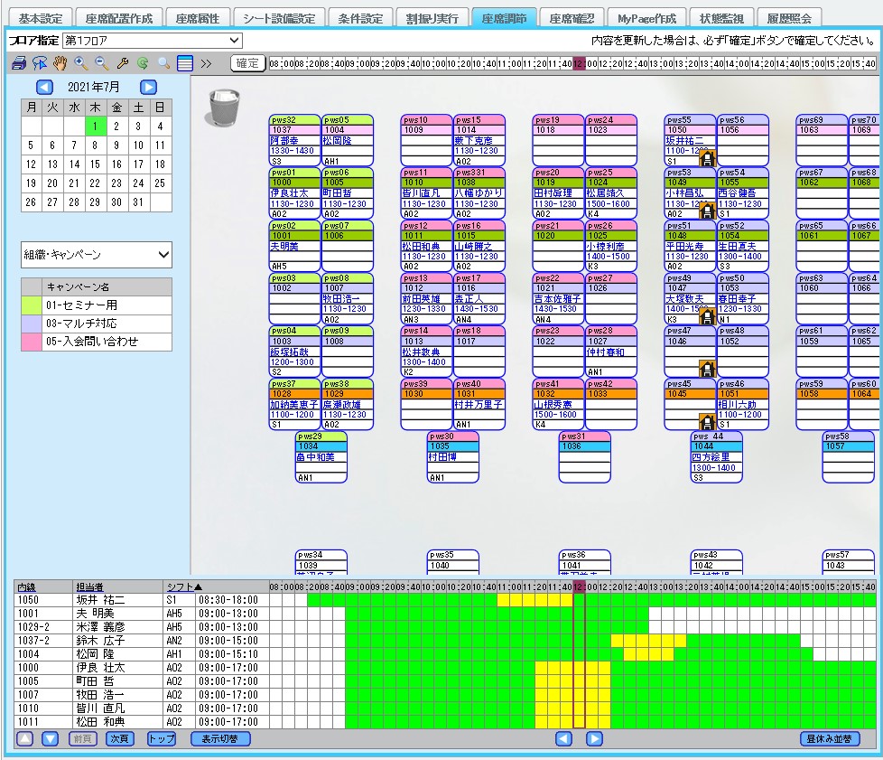The height and width of the screenshot is (760, 883).
Task: Switch to the 状態監視 tab
Action: tap(721, 18)
